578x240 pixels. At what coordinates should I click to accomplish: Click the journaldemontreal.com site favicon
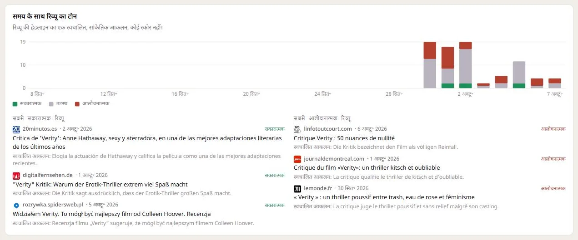(297, 159)
